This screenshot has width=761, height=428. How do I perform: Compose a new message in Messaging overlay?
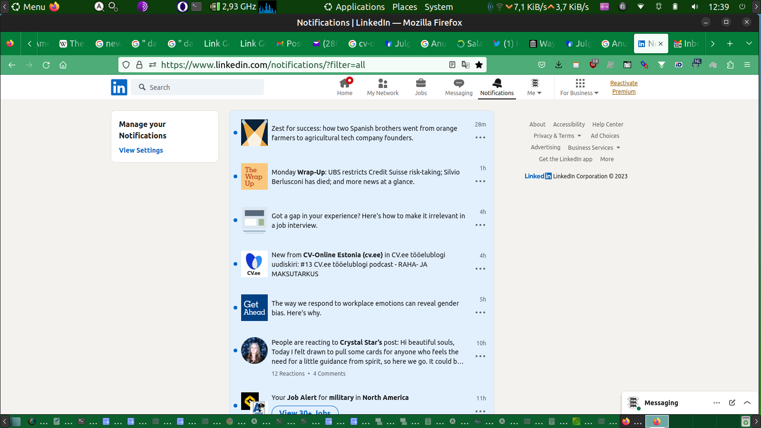click(732, 403)
